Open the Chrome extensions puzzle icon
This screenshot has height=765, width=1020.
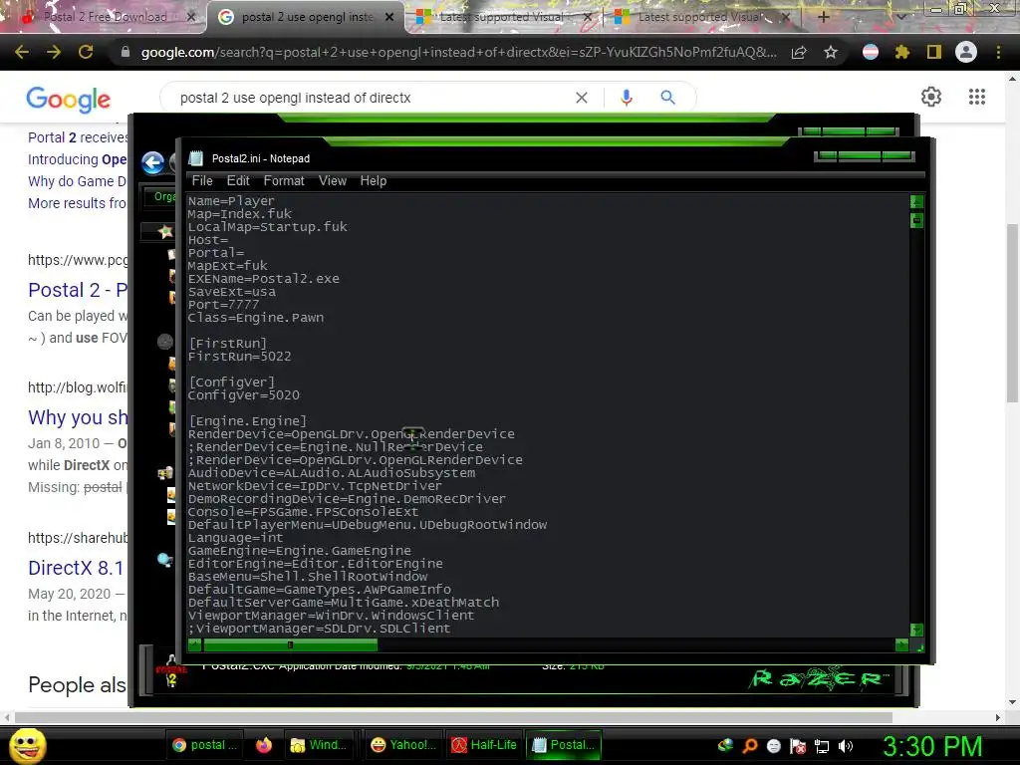coord(902,52)
